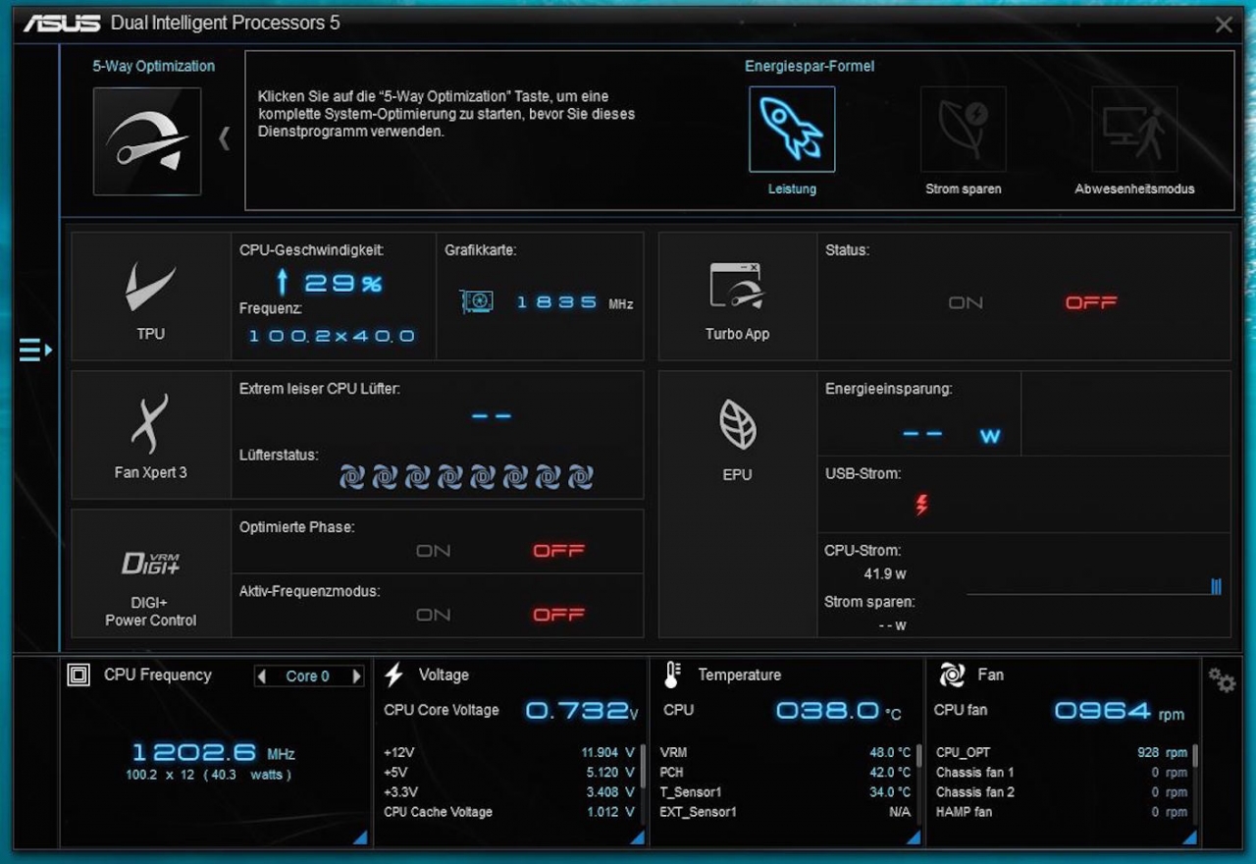This screenshot has width=1256, height=864.
Task: Switch Turbo App status to OFF
Action: coord(1091,302)
